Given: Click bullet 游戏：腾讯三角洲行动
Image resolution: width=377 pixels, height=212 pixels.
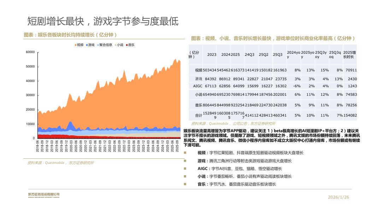Looking at the screenshot, I should [x=245, y=161].
